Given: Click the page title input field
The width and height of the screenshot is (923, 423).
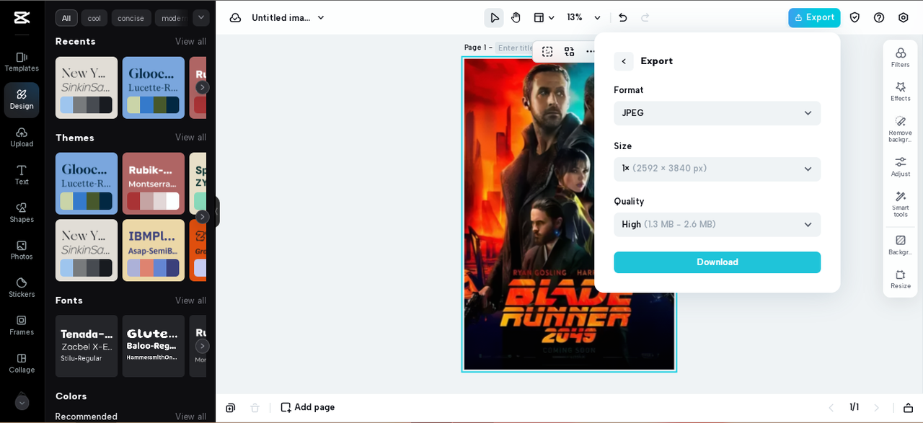Looking at the screenshot, I should point(515,48).
